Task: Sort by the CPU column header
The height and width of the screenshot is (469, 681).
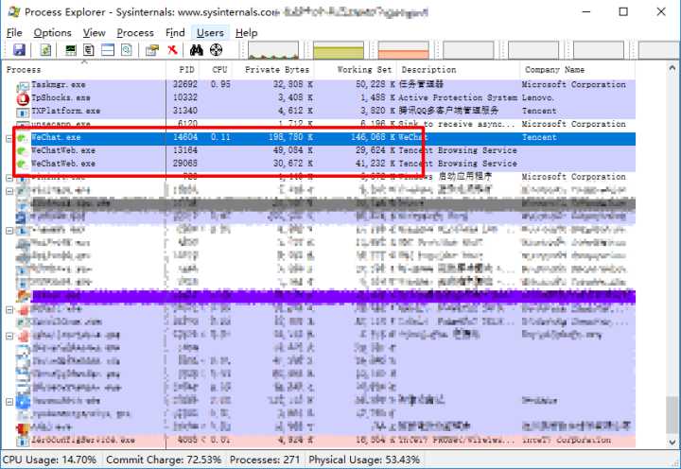Action: (x=217, y=70)
